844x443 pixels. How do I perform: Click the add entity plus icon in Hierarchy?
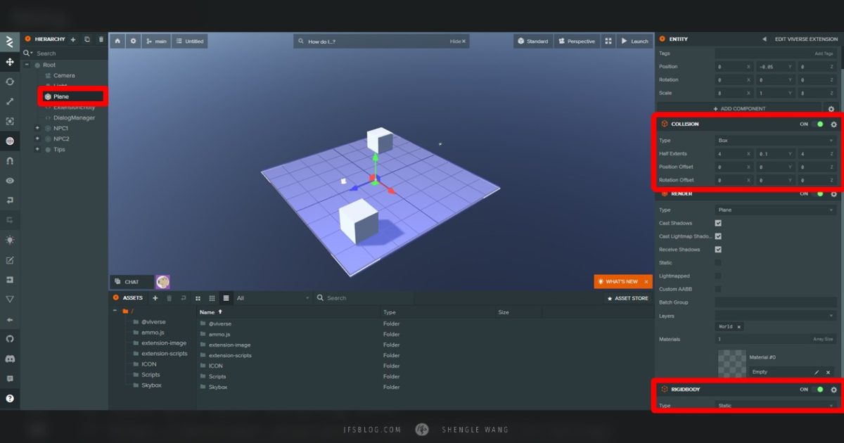73,39
